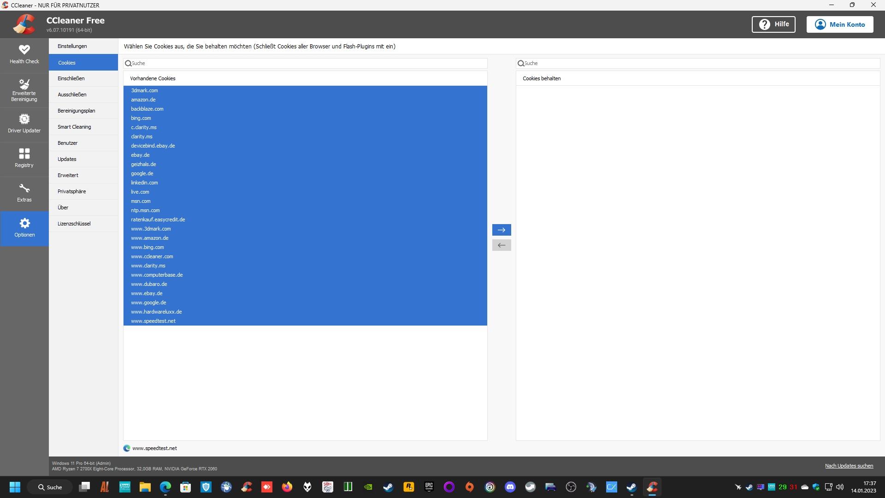885x498 pixels.
Task: Select the www.computerbase.de cookie row
Action: [305, 275]
